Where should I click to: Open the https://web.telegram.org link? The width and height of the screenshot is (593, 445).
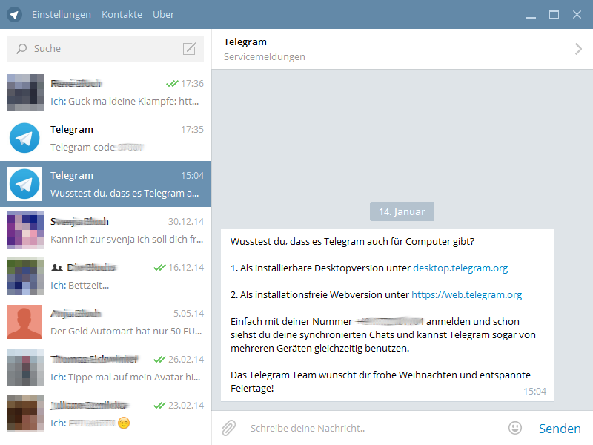[x=467, y=294]
